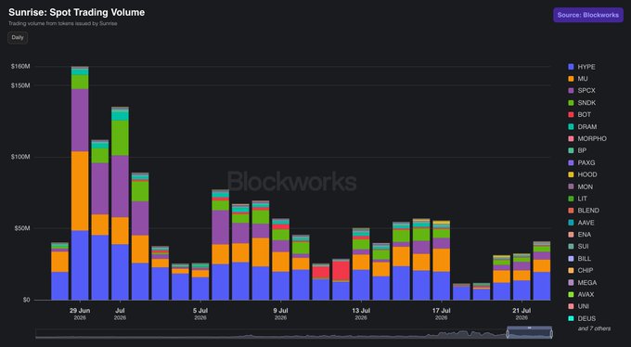This screenshot has height=347, width=631.
Task: Click the chart subtitle about Sunrise tokens
Action: [x=63, y=23]
